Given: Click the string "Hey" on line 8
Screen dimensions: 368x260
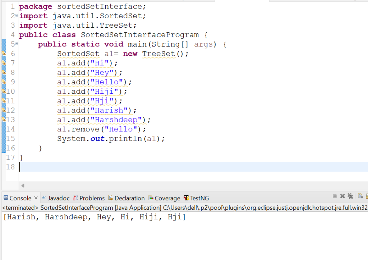Looking at the screenshot, I should [x=102, y=73].
